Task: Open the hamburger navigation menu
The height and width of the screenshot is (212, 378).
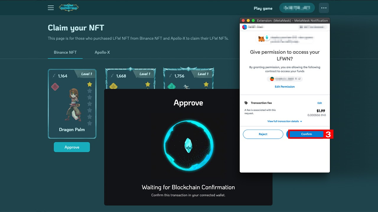Action: pos(51,8)
